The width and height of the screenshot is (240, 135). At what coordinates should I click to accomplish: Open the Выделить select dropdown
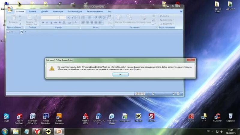(166, 24)
